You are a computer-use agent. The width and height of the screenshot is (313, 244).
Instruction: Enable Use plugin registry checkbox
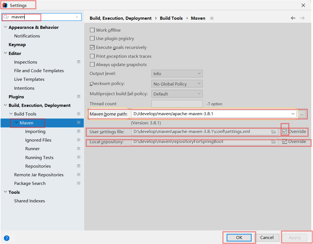click(92, 38)
